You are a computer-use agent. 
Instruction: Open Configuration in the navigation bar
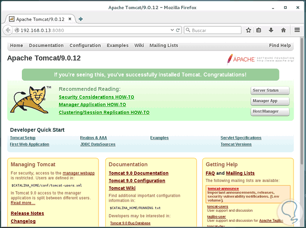click(85, 46)
